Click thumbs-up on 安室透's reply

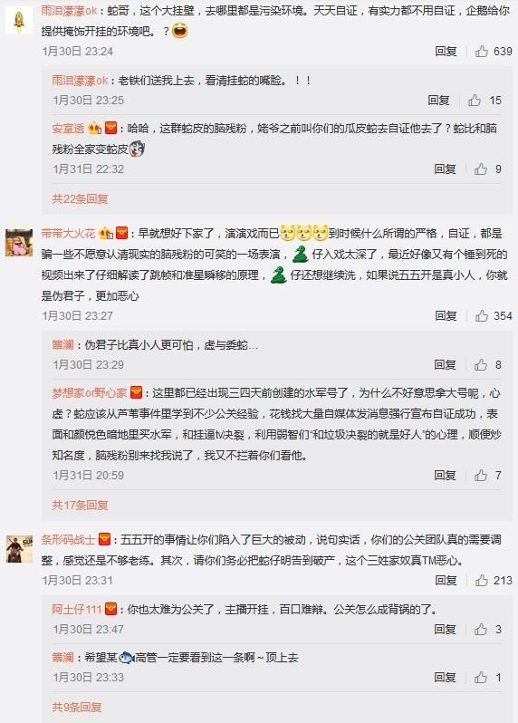click(481, 169)
